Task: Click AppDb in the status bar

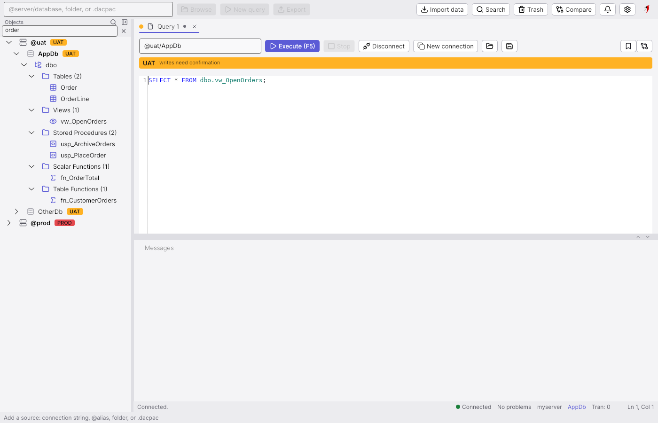Action: coord(577,407)
